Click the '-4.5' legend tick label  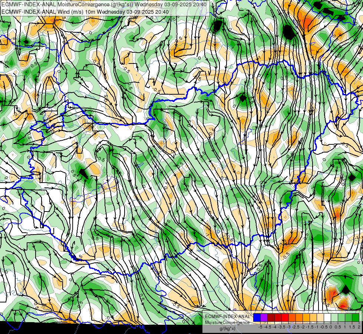267,327
